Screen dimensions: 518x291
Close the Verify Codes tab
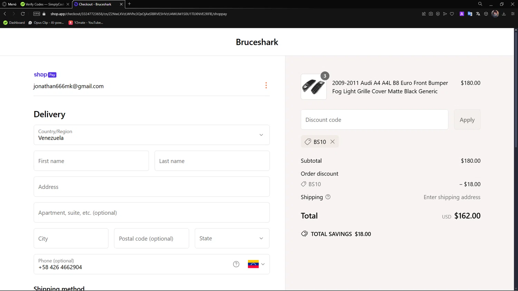point(68,4)
